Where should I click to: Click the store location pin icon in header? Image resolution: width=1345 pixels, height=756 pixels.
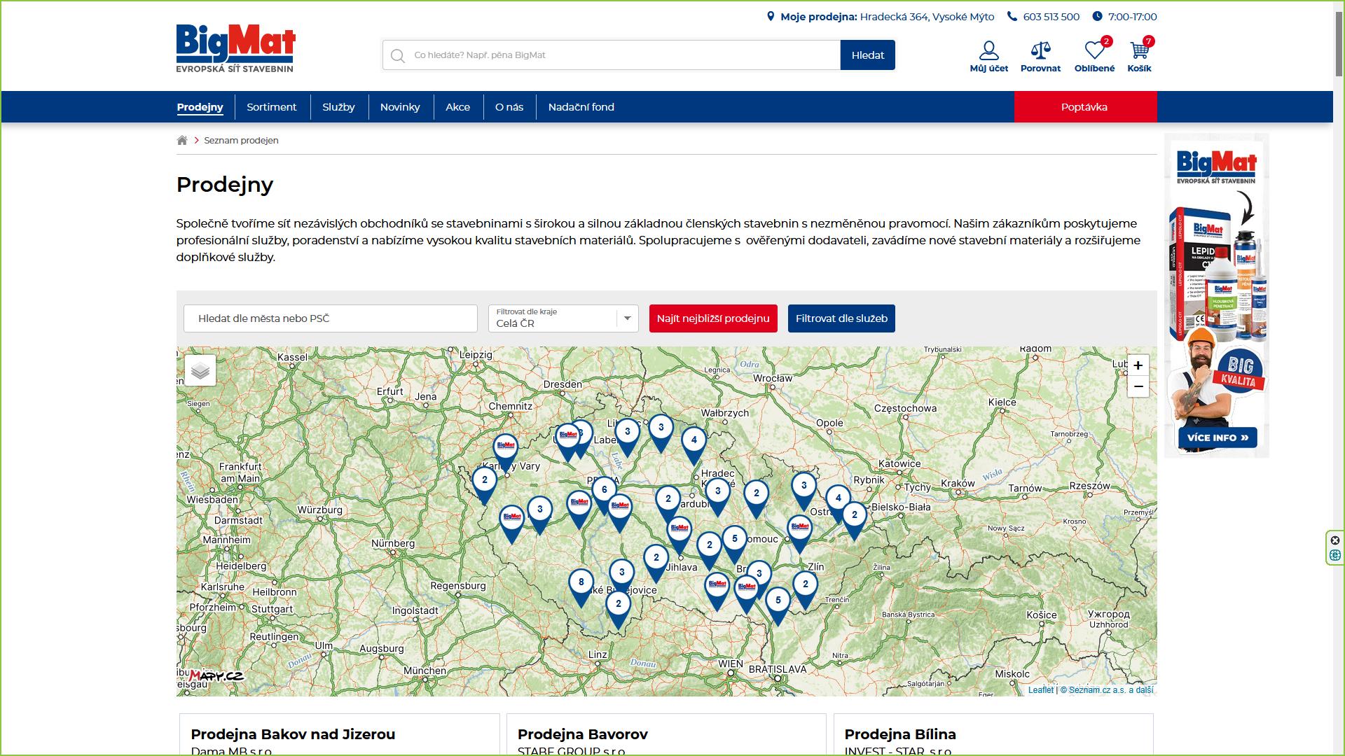(771, 16)
